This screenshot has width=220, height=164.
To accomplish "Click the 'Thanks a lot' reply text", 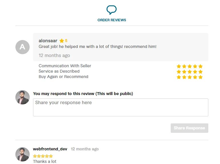I will click(x=45, y=161).
